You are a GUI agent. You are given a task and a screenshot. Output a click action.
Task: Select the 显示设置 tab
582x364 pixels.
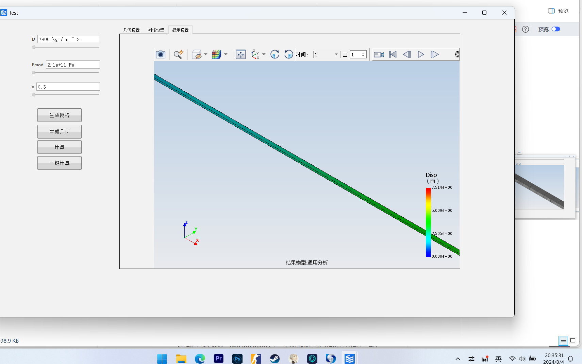pyautogui.click(x=180, y=30)
